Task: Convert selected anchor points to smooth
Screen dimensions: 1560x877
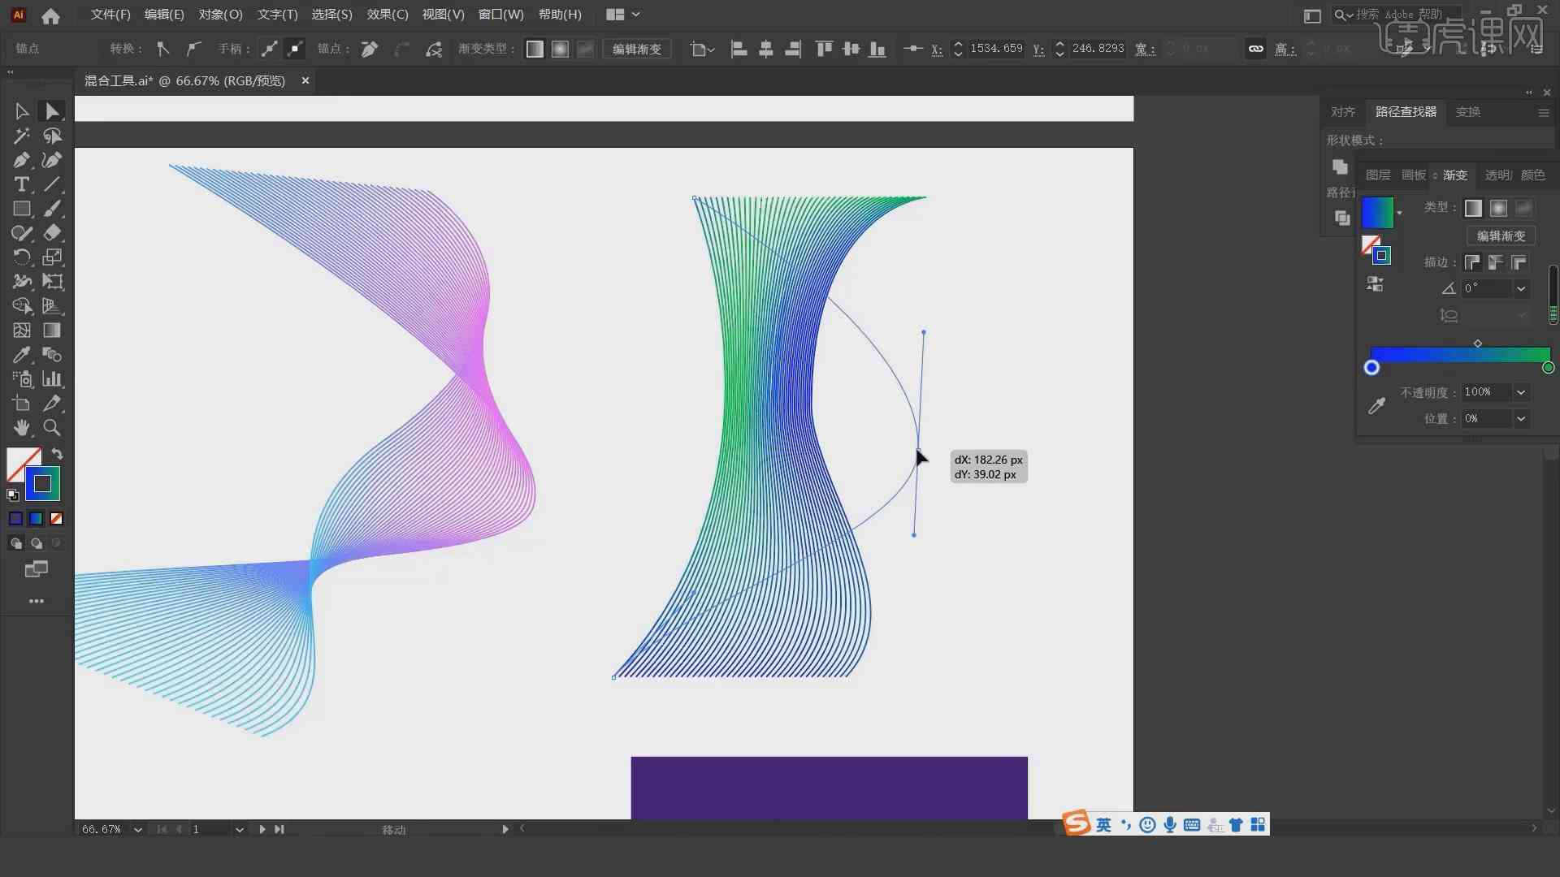Action: point(193,49)
